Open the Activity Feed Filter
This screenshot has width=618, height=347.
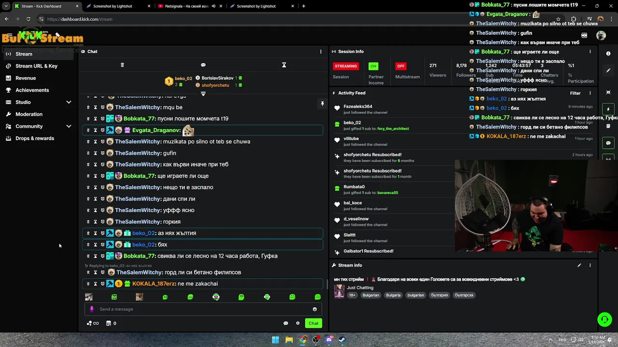tap(575, 93)
